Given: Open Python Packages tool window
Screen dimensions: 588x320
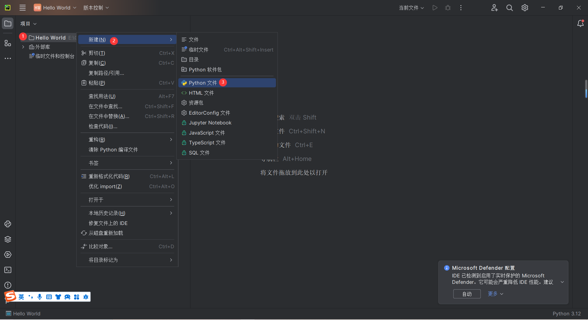Looking at the screenshot, I should click(8, 224).
